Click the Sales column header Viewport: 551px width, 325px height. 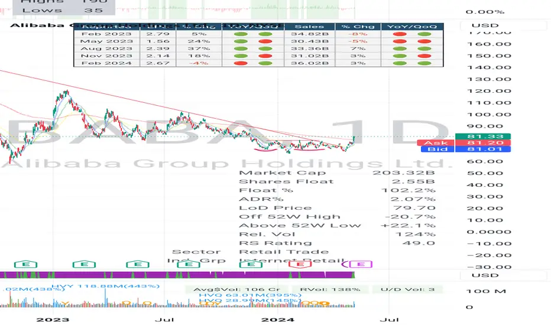[x=310, y=27]
